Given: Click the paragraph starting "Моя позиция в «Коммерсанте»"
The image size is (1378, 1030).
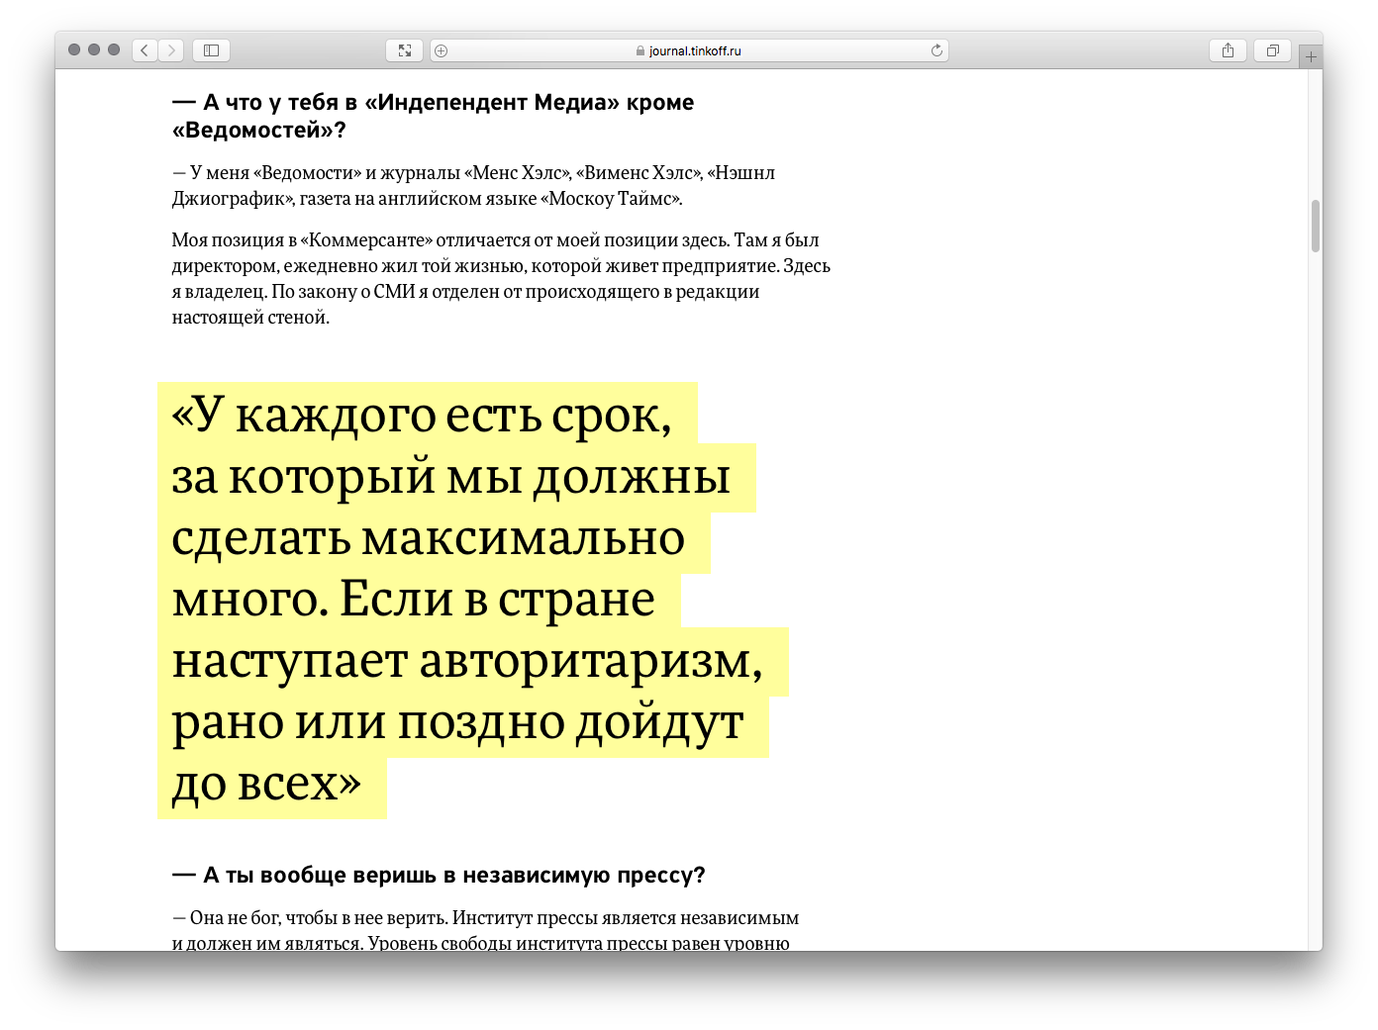Looking at the screenshot, I should (x=501, y=278).
